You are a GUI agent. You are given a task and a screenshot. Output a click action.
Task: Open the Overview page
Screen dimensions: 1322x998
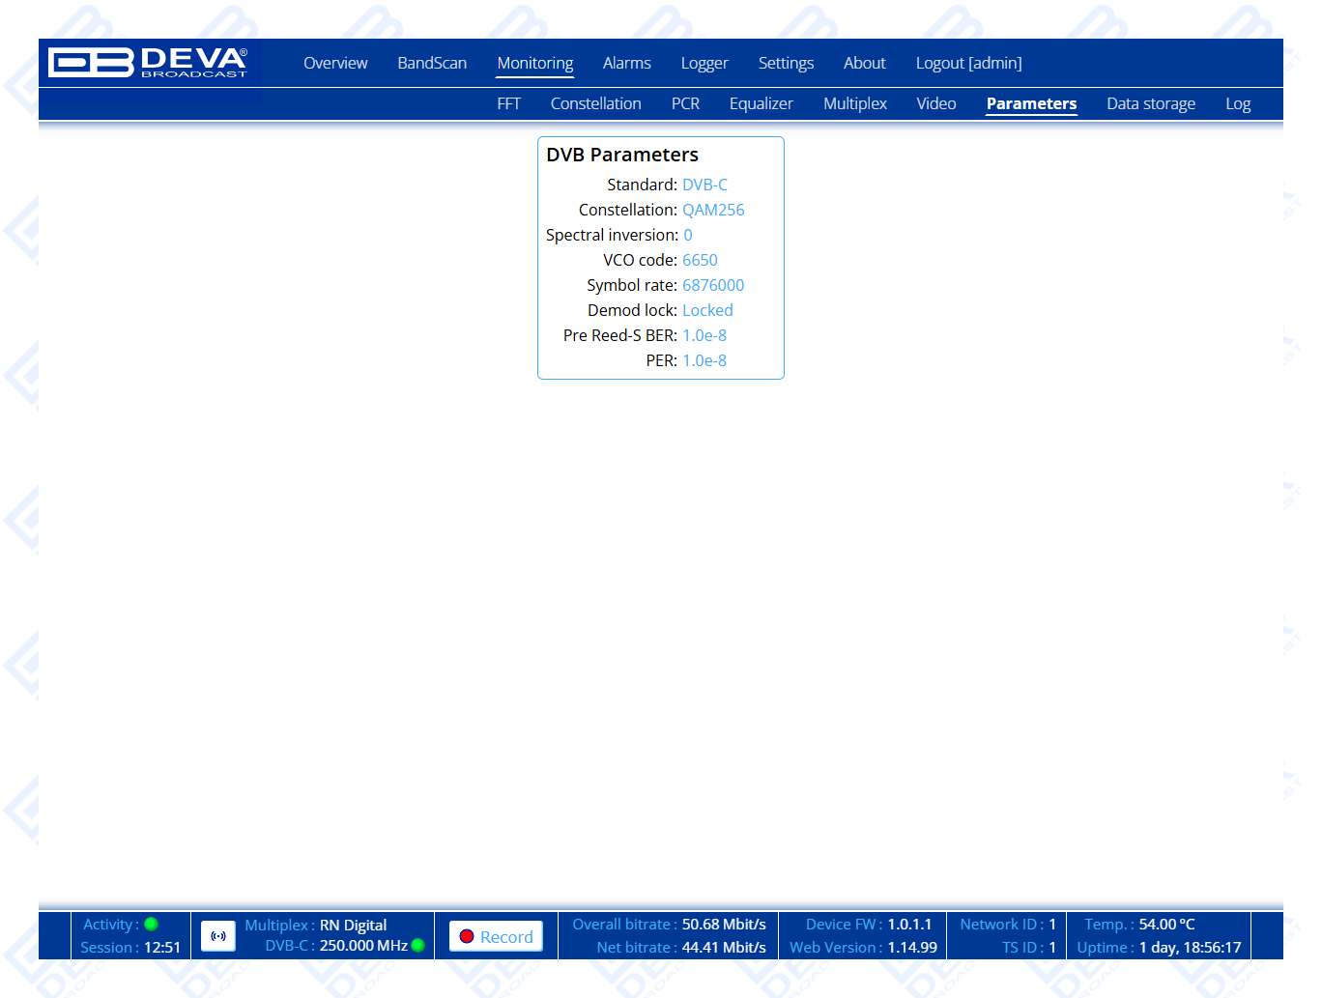335,63
